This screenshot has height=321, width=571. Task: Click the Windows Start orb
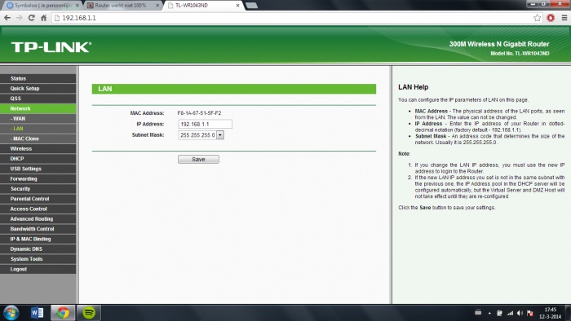(x=11, y=313)
